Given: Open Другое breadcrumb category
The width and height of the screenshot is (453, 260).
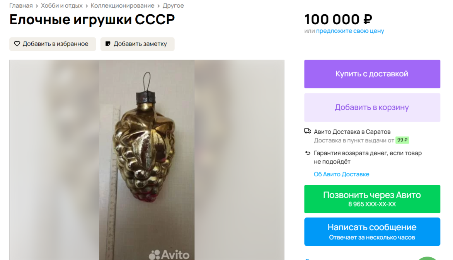Looking at the screenshot, I should coord(173,6).
